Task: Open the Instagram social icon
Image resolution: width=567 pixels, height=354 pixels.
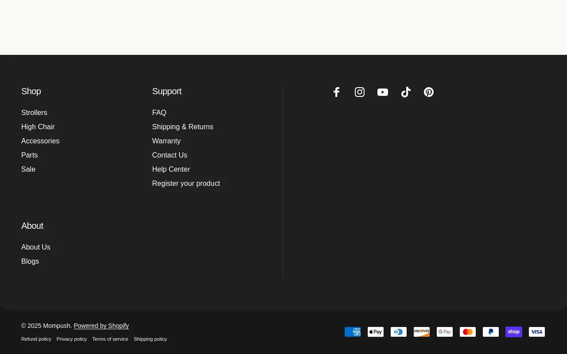Action: (x=360, y=92)
